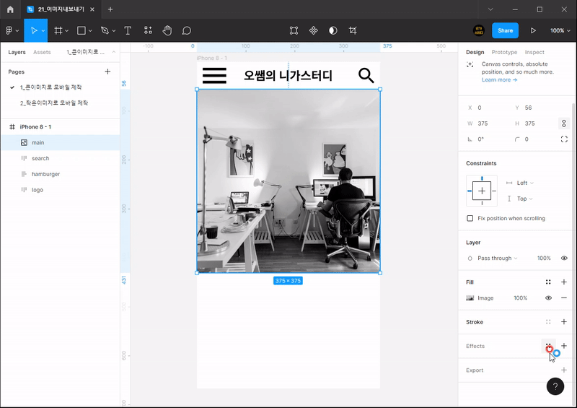Switch to the Assets tab
Image resolution: width=577 pixels, height=408 pixels.
[x=42, y=52]
